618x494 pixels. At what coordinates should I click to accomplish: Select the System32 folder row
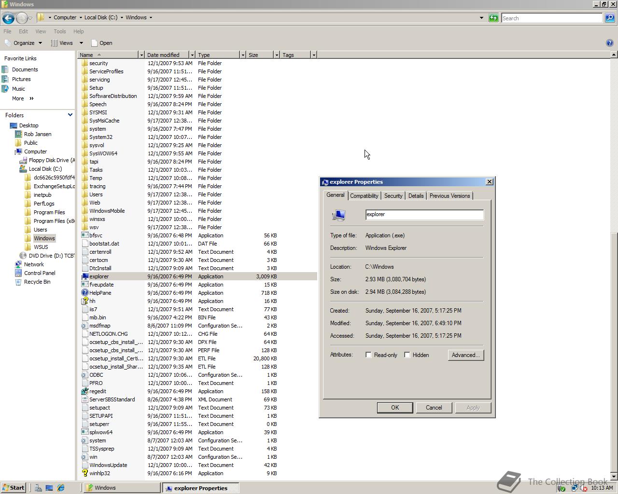point(198,137)
